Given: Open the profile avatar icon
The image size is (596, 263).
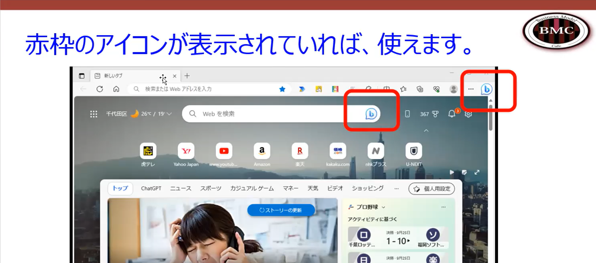Looking at the screenshot, I should coord(453,89).
